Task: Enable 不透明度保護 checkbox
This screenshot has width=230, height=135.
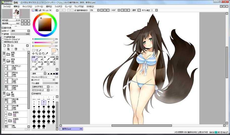Action: coord(3,37)
